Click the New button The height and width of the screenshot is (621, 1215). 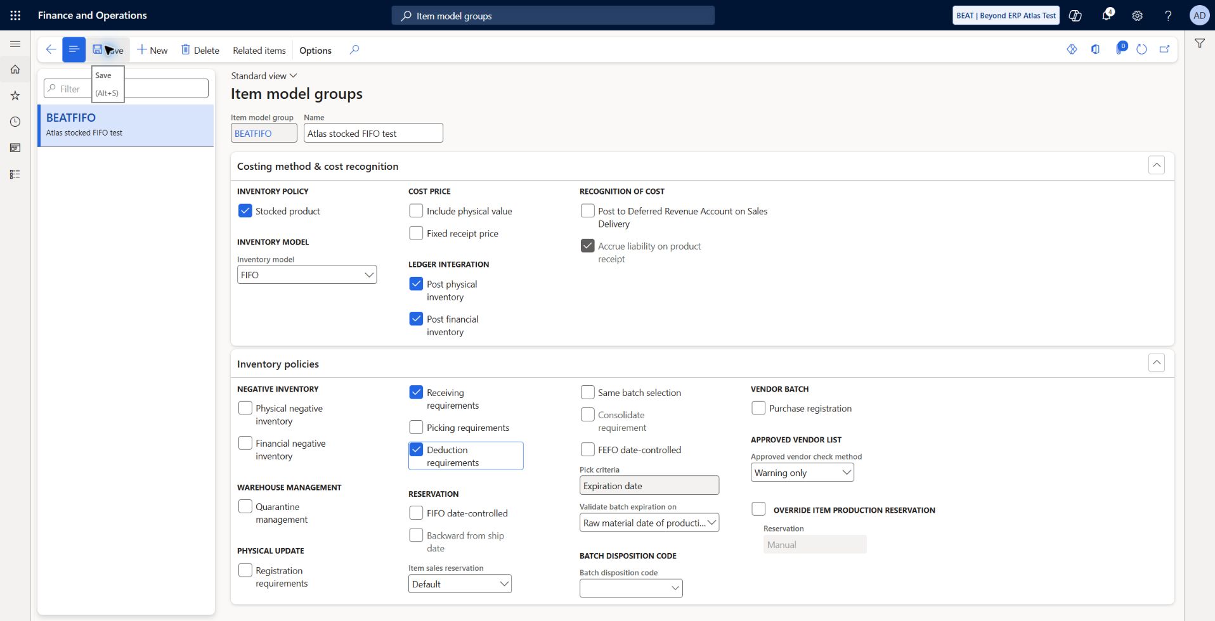(x=152, y=50)
